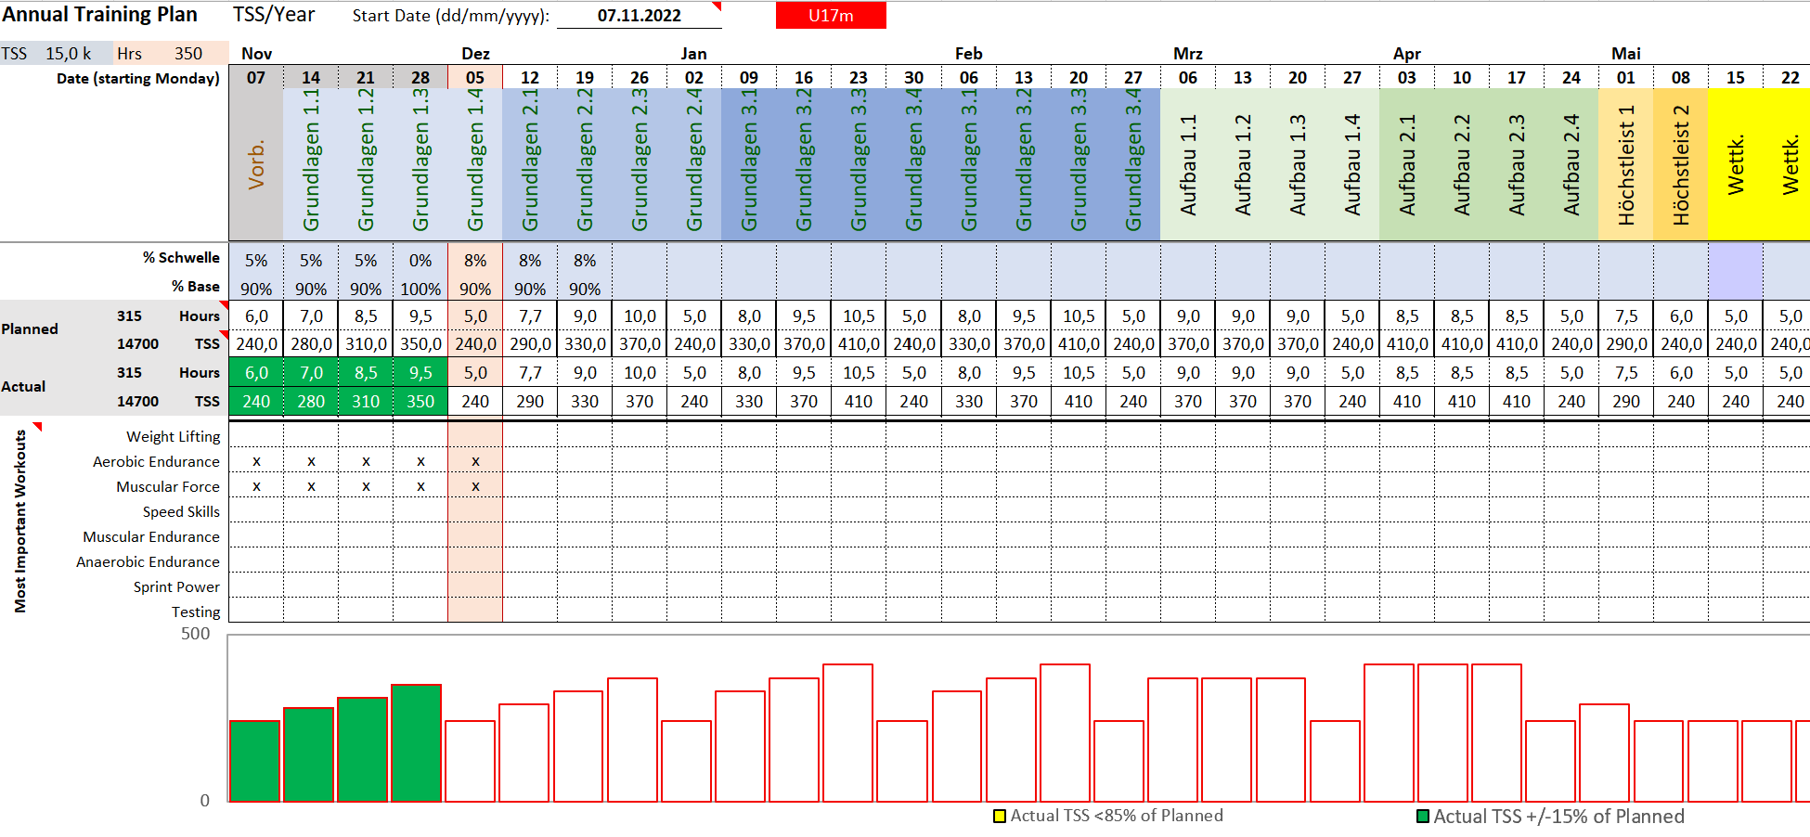This screenshot has width=1810, height=837.
Task: Click the Annual Training Plan title
Action: 99,15
